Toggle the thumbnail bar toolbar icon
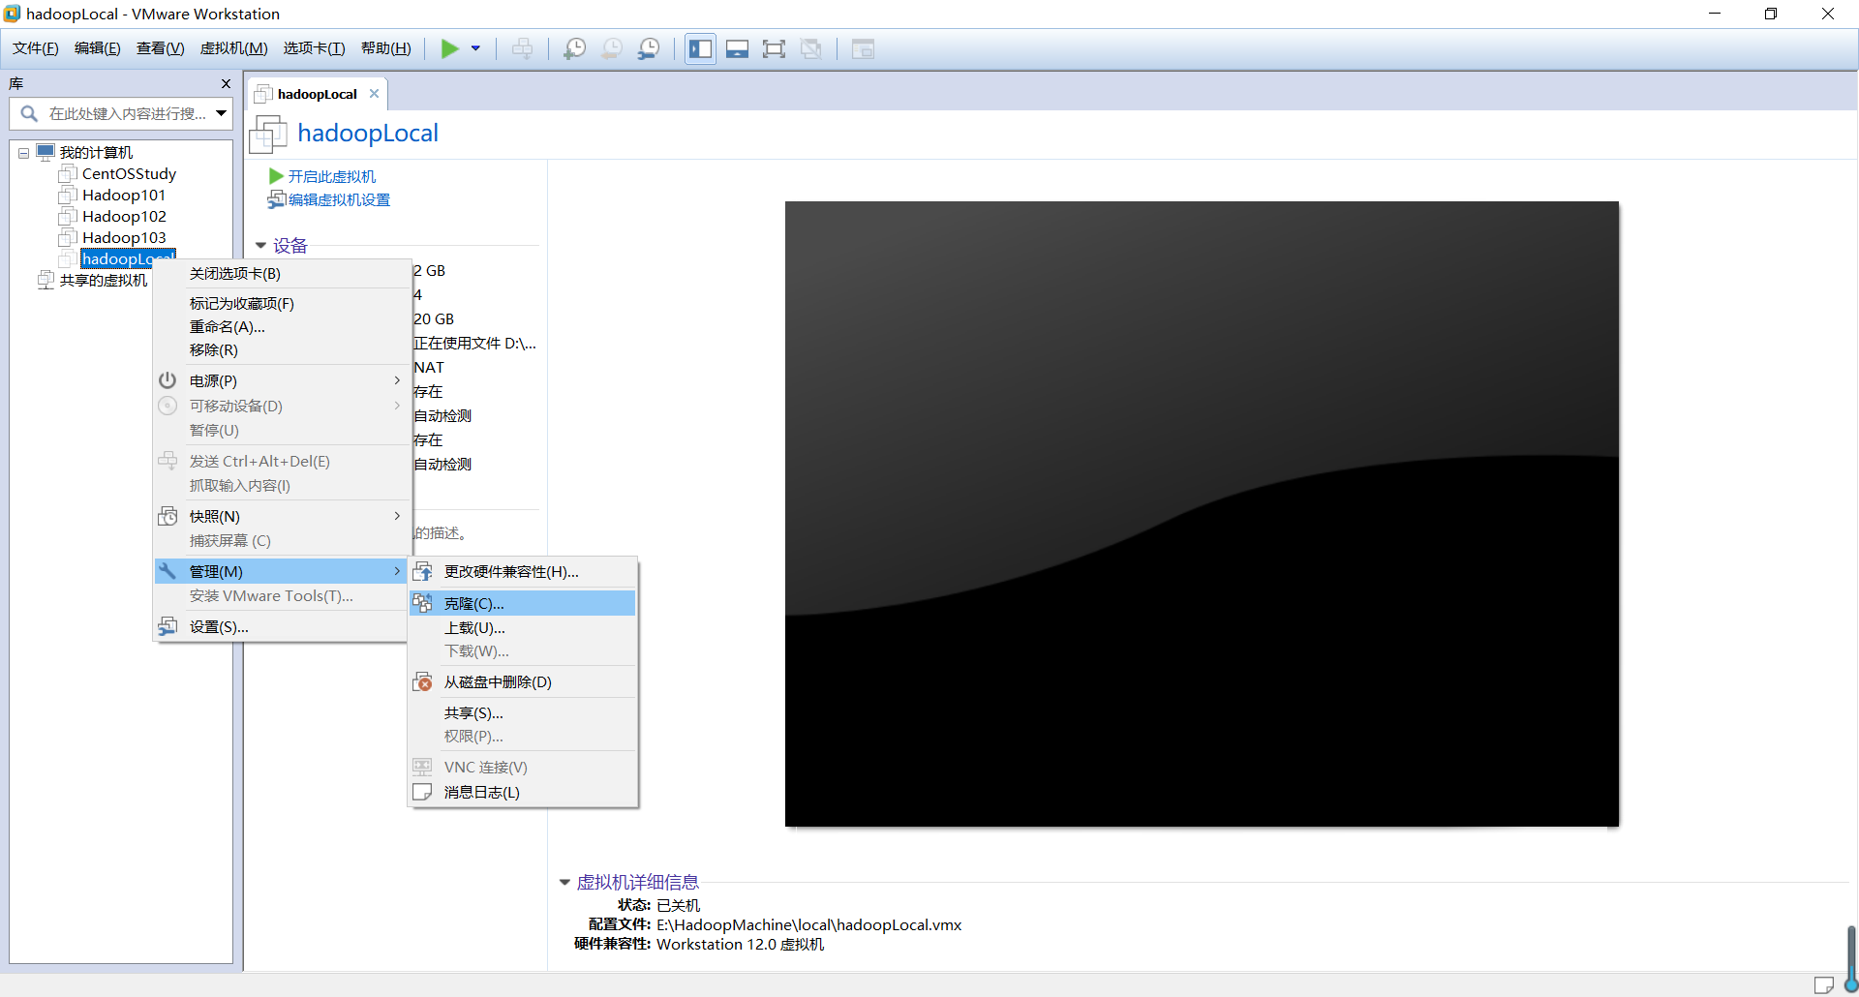This screenshot has width=1859, height=997. tap(737, 48)
